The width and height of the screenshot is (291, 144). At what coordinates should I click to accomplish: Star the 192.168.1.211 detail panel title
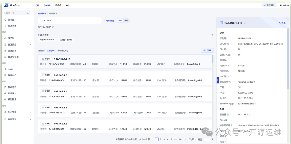(245, 23)
